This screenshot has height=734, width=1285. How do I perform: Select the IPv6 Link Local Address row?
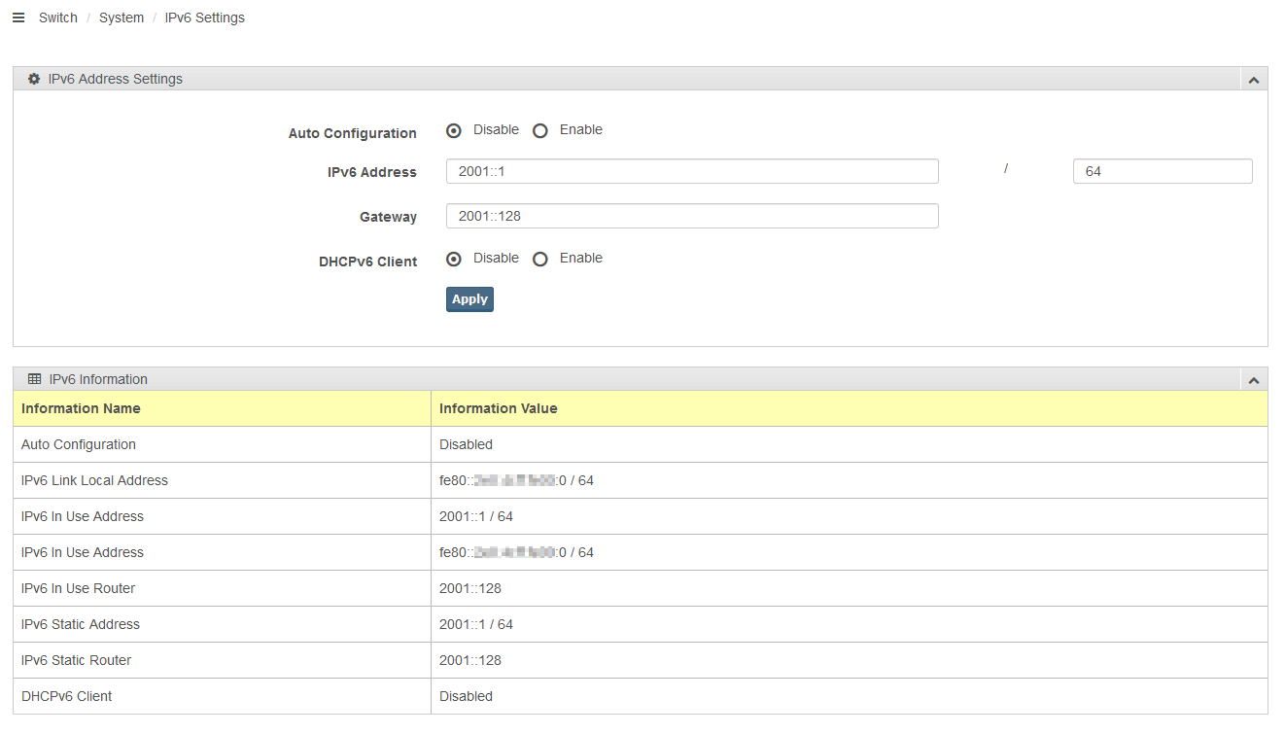94,480
